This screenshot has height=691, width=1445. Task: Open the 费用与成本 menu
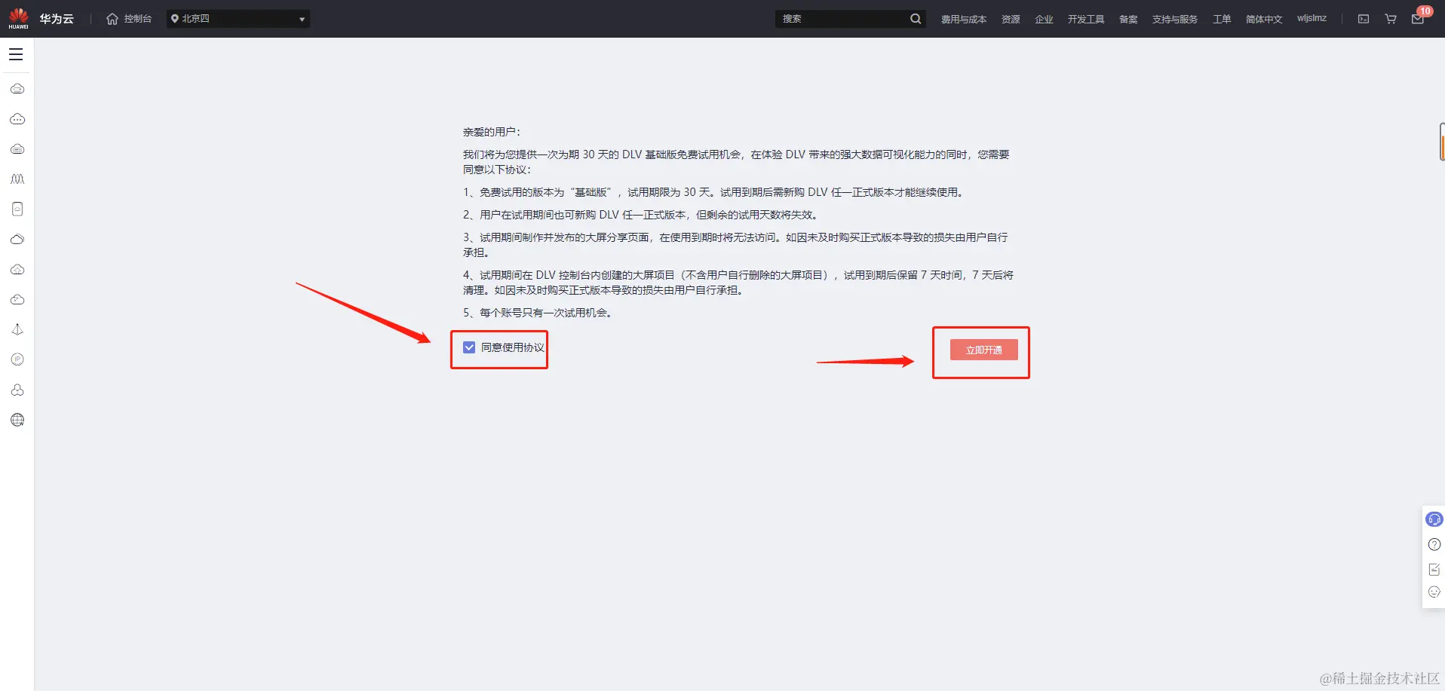click(964, 19)
